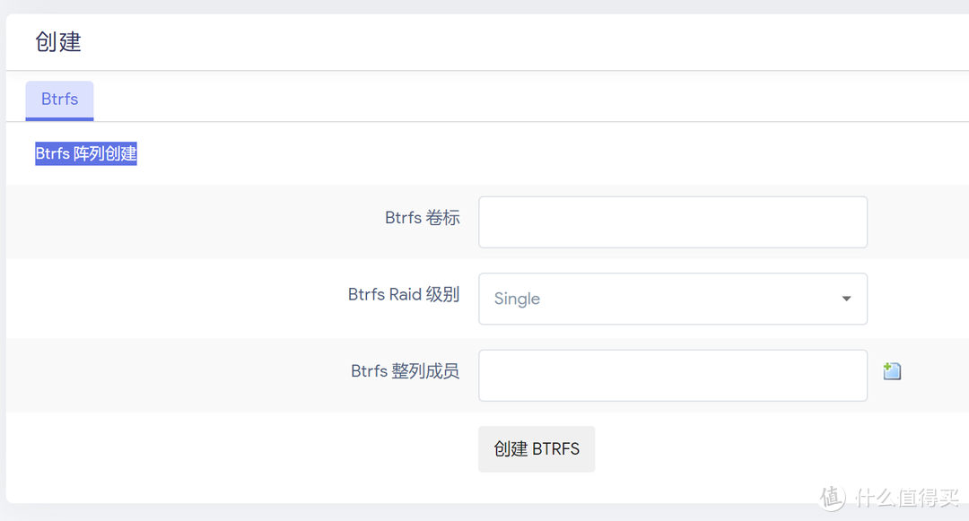This screenshot has height=521, width=969.
Task: Select the add-device icon next to the member field
Action: pyautogui.click(x=892, y=370)
